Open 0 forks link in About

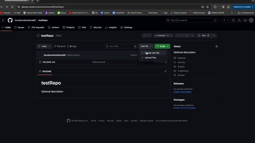[x=181, y=75]
